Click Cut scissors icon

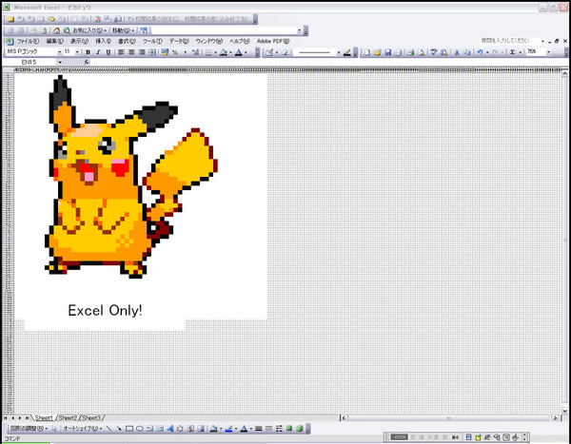pos(457,52)
